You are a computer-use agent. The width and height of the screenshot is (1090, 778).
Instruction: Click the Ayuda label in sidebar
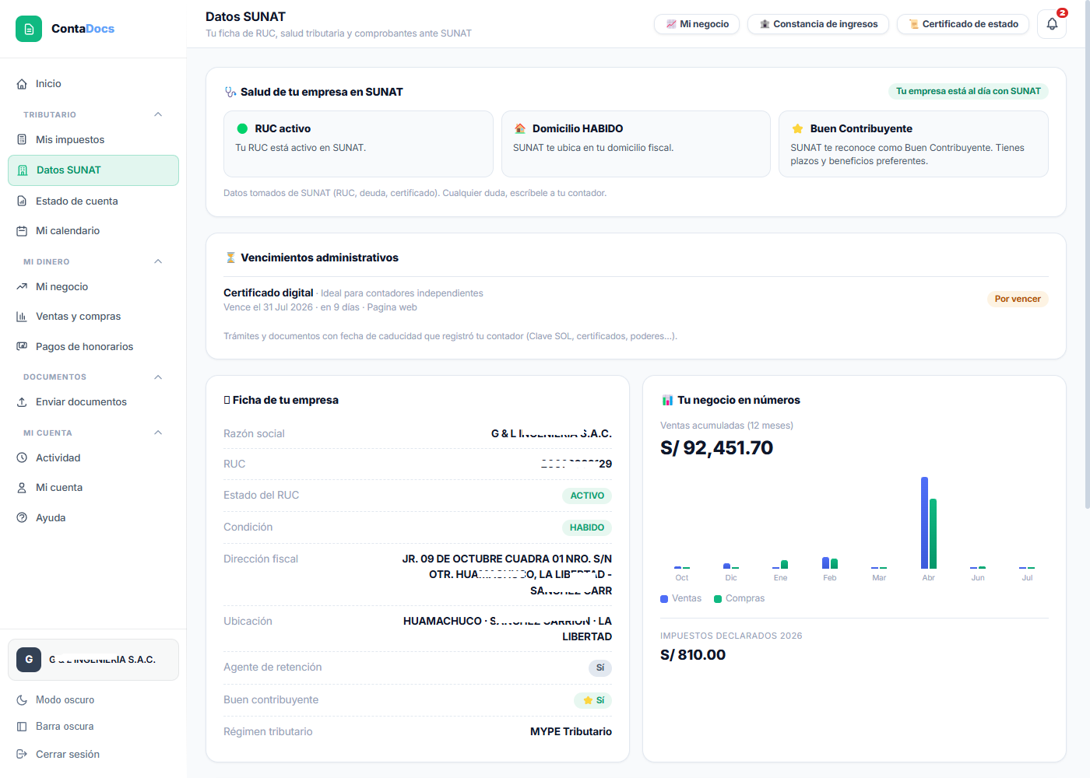coord(51,518)
